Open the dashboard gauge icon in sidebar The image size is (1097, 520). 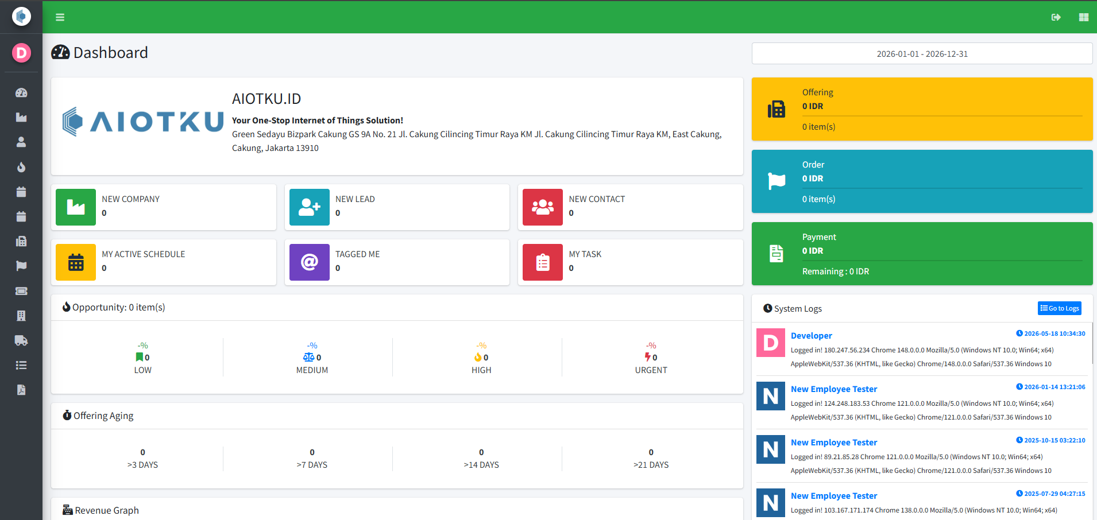[x=21, y=92]
